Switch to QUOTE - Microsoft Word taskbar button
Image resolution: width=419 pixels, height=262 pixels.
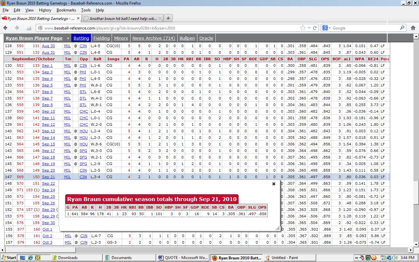tap(183, 258)
